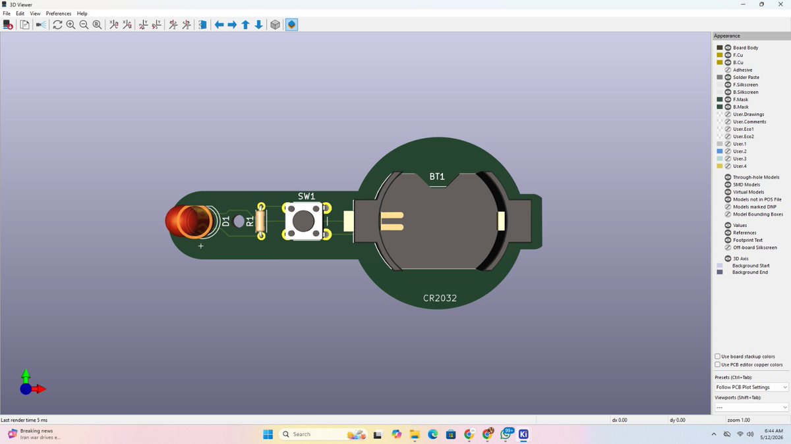Hide SMD Models
The height and width of the screenshot is (444, 791).
[728, 185]
